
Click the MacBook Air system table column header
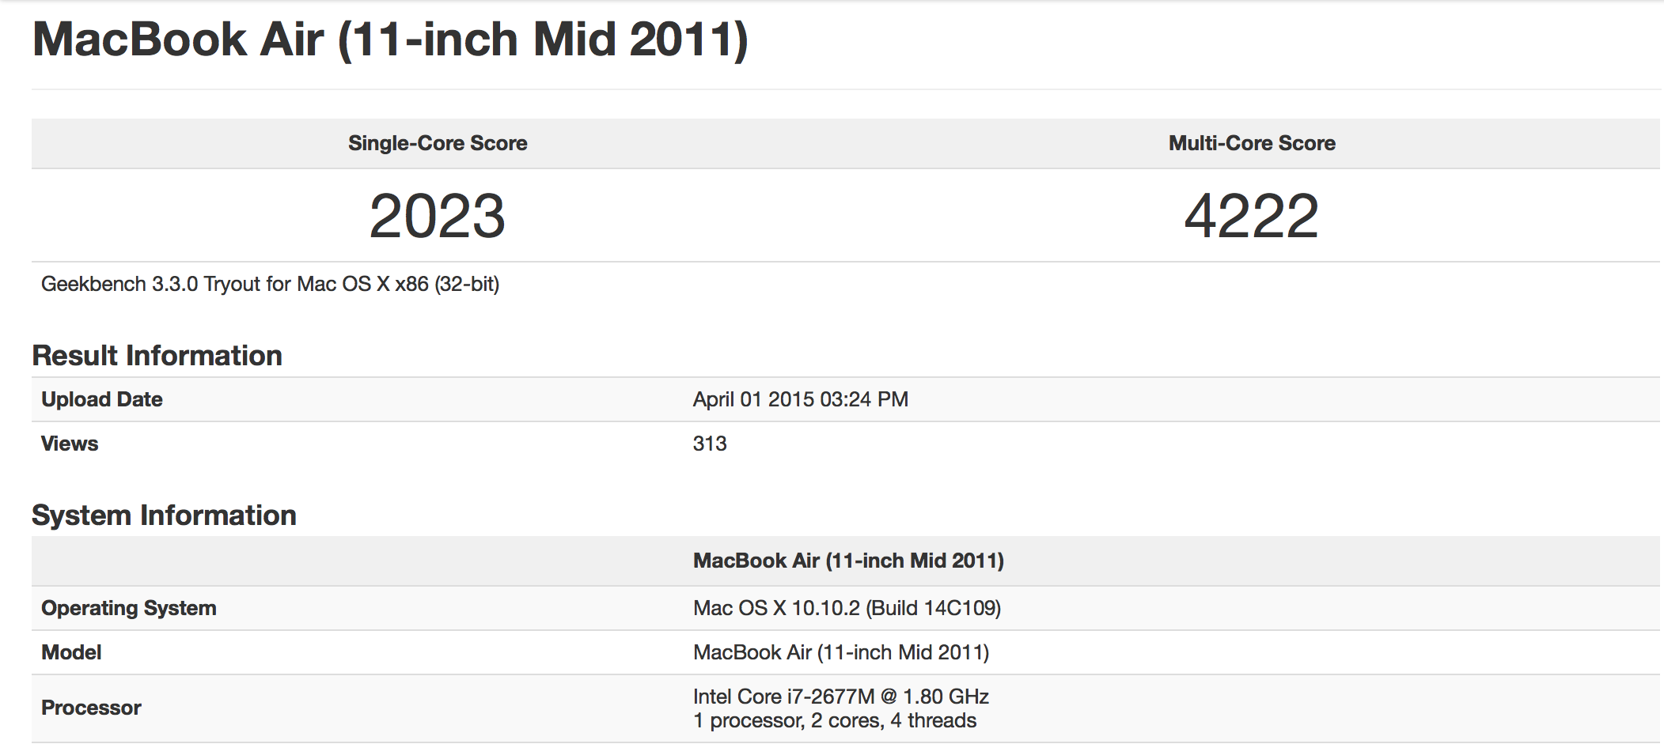pos(848,561)
